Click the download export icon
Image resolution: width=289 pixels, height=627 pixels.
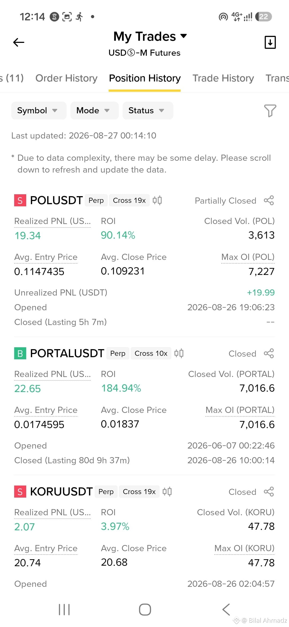click(270, 42)
